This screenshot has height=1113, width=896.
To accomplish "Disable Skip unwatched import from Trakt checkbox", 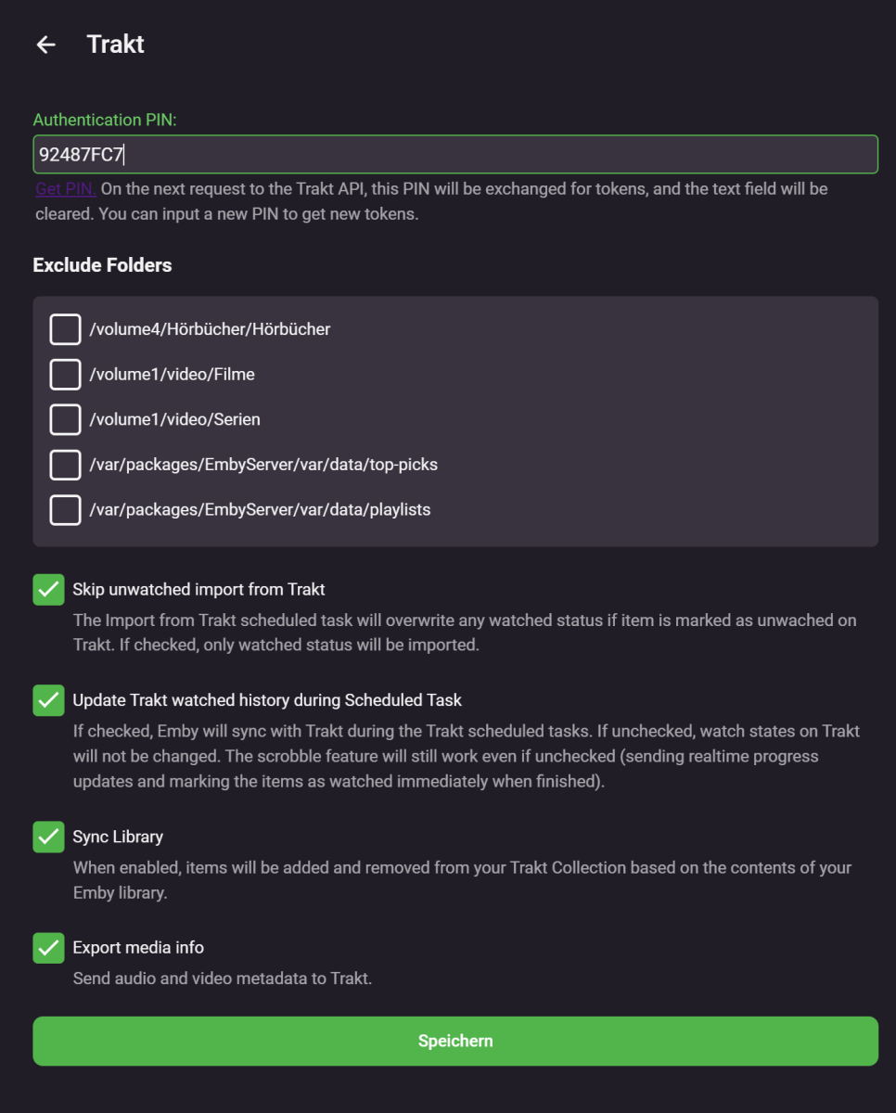I will click(x=48, y=589).
